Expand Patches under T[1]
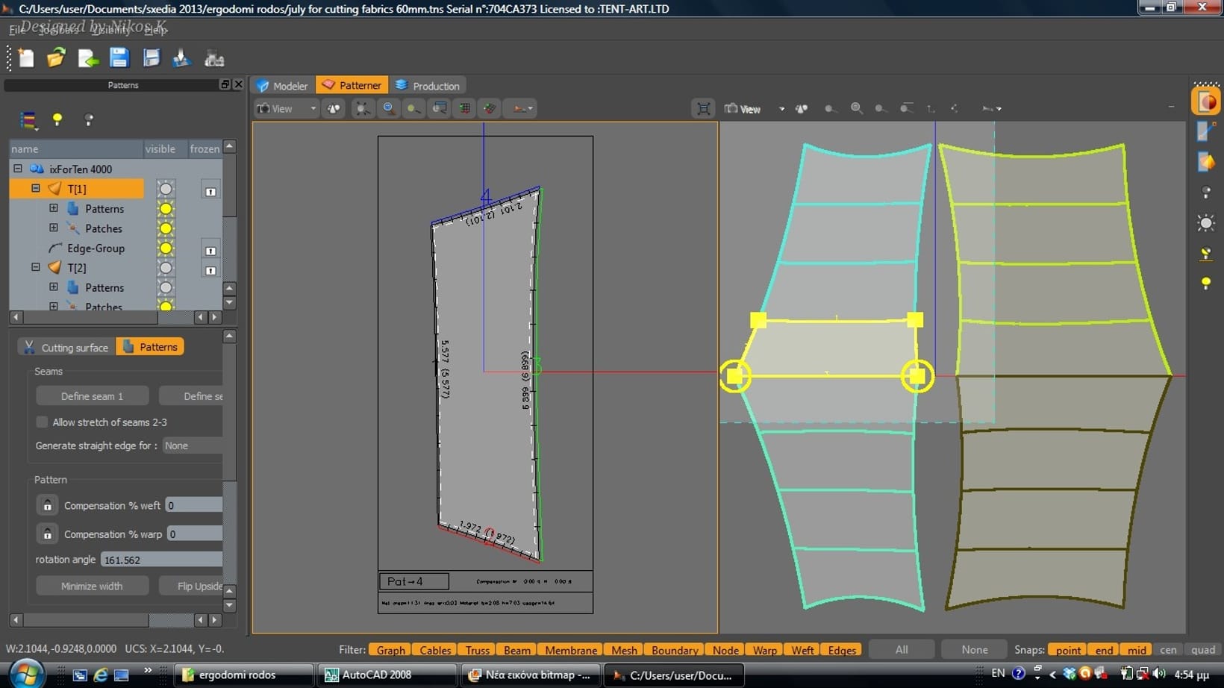Viewport: 1224px width, 688px height. (54, 228)
